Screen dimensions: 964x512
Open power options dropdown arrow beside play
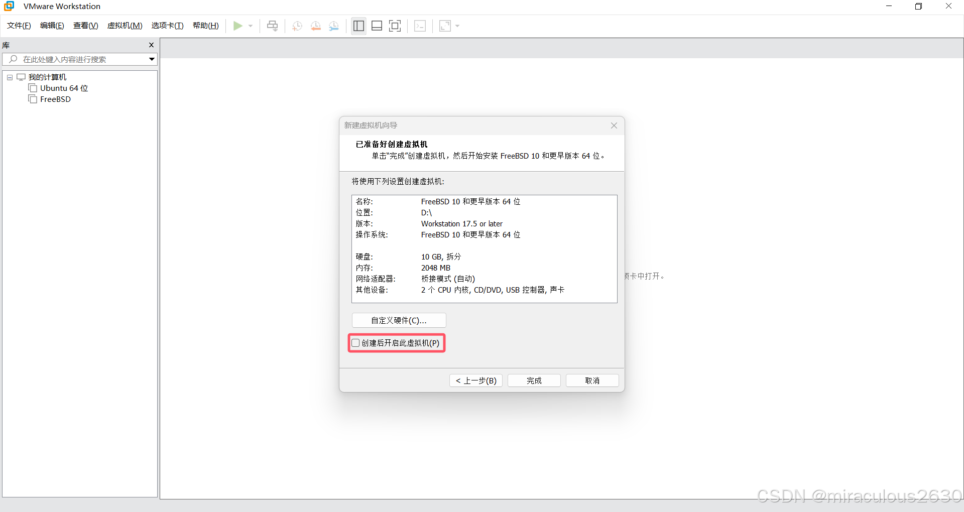(x=251, y=26)
